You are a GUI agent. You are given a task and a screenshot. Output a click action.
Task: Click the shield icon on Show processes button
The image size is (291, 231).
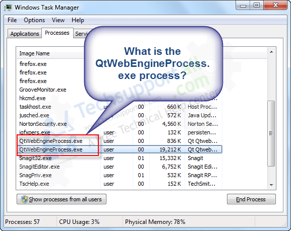pos(25,199)
